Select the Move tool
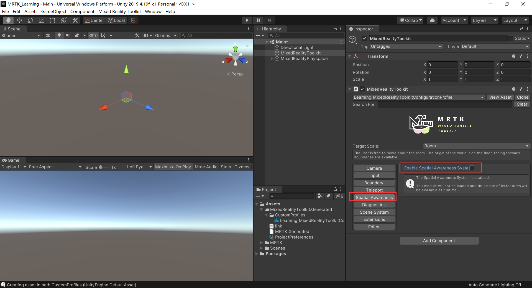This screenshot has height=288, width=532. point(19,20)
